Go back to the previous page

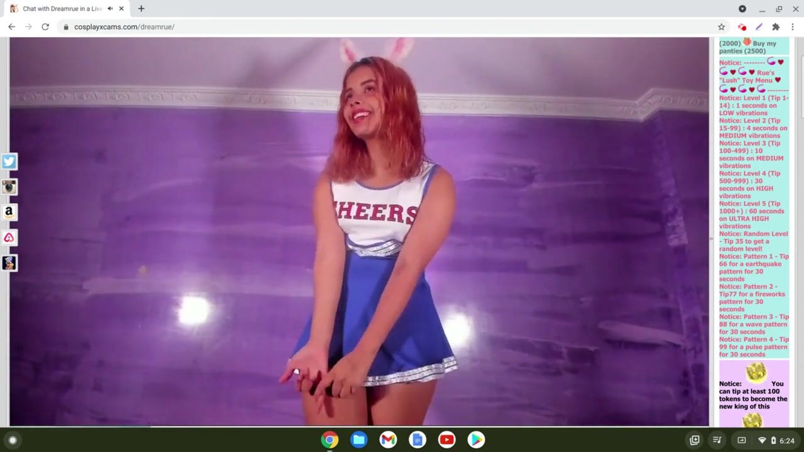(11, 27)
